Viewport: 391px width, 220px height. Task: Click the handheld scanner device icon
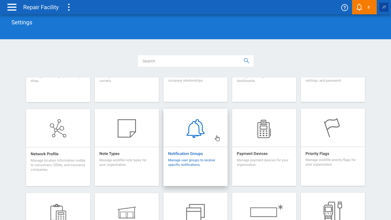(x=333, y=211)
